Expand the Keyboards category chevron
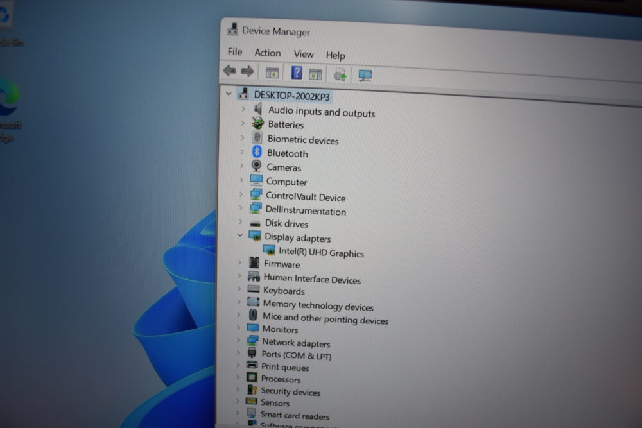This screenshot has width=642, height=428. [x=239, y=289]
